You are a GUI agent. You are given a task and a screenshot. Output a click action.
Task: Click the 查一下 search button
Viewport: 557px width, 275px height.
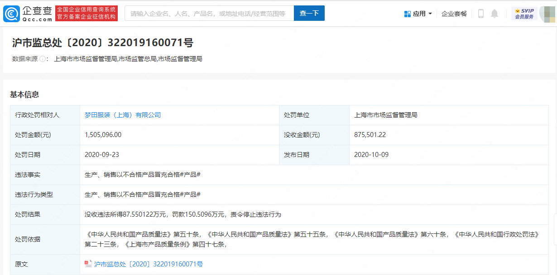click(x=309, y=14)
